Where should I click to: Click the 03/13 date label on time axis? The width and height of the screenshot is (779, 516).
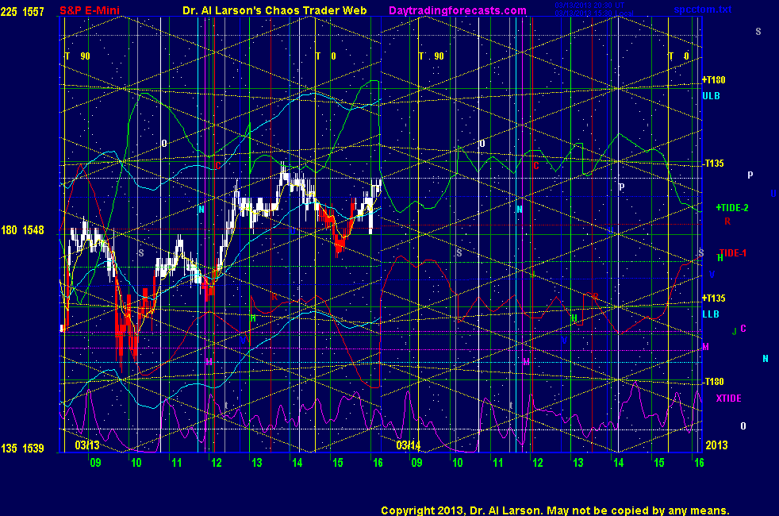(x=87, y=445)
